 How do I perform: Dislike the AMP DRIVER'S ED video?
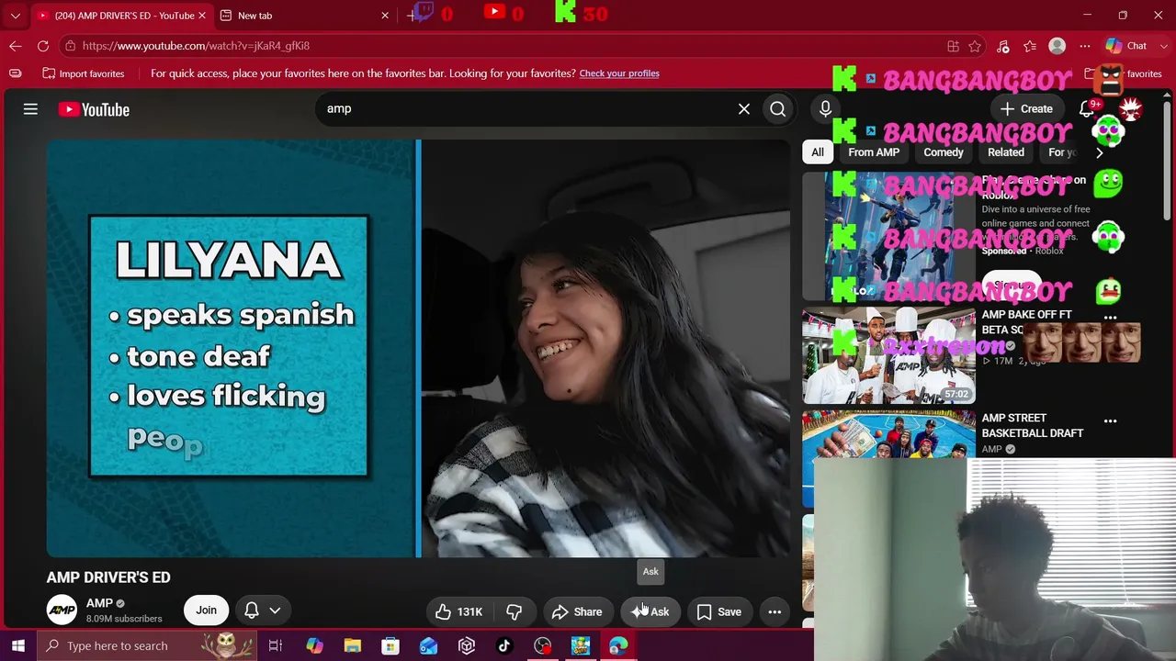pyautogui.click(x=514, y=611)
